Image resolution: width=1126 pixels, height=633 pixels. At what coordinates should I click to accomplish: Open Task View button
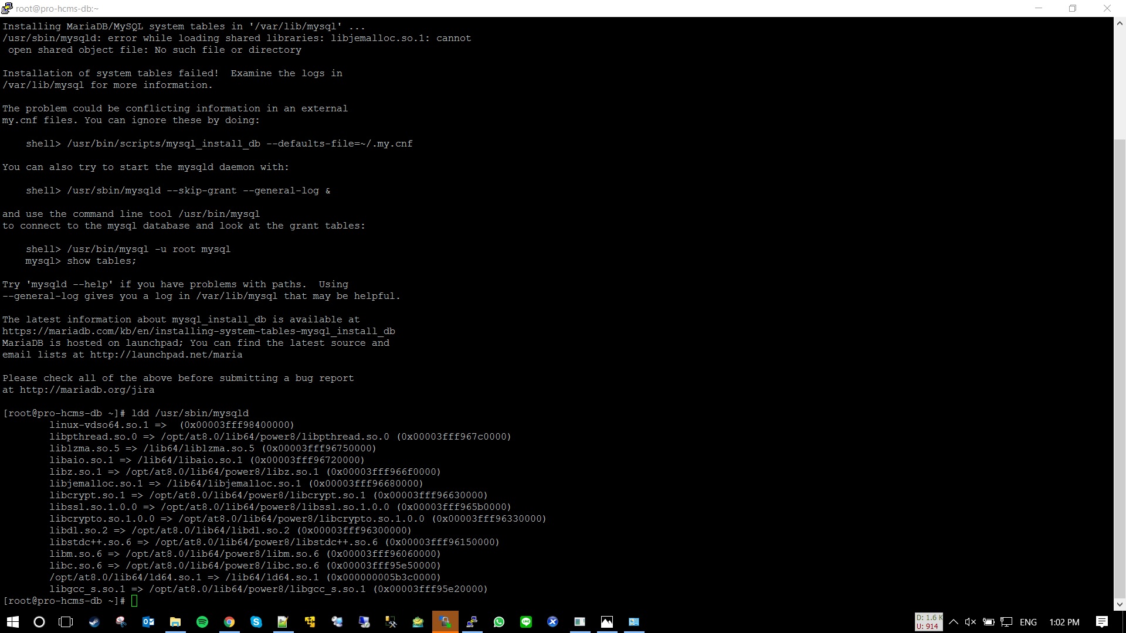[x=66, y=622]
